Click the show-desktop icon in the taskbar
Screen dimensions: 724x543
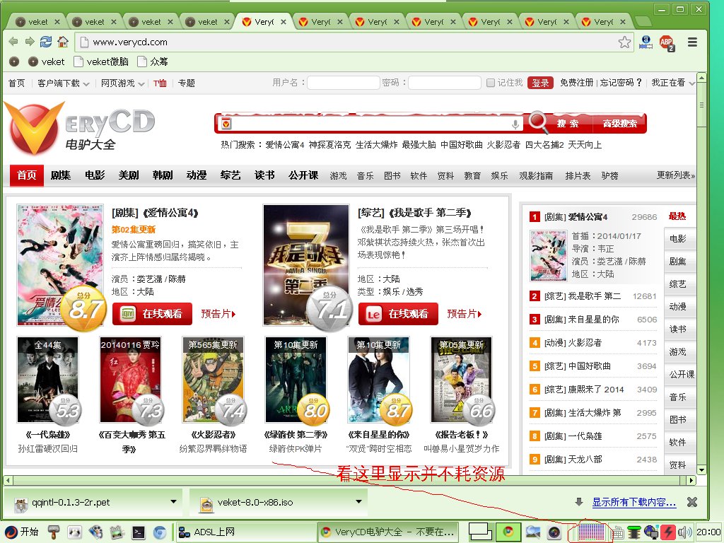pos(480,532)
